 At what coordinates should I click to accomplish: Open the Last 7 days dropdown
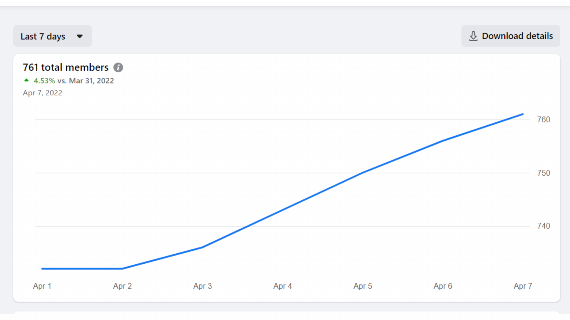[x=43, y=36]
